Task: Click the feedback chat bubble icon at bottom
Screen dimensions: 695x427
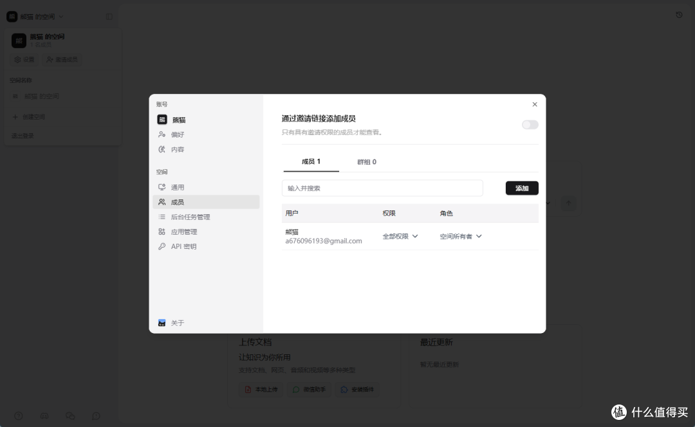Action: 96,416
